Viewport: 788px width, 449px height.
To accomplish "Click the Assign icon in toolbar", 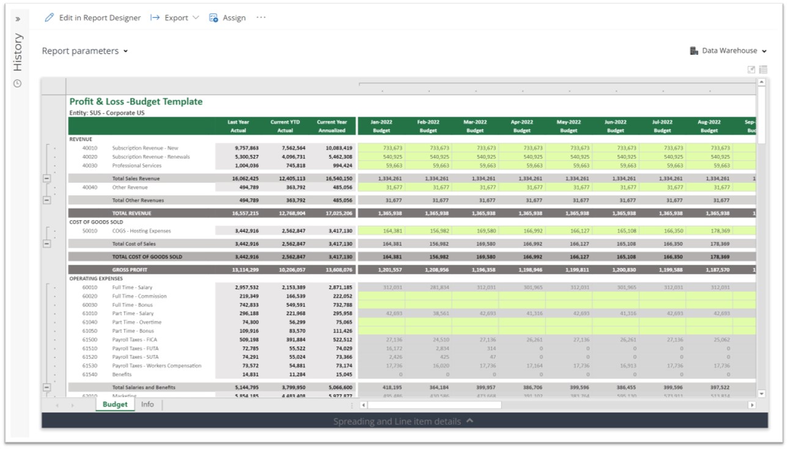I will pyautogui.click(x=213, y=18).
